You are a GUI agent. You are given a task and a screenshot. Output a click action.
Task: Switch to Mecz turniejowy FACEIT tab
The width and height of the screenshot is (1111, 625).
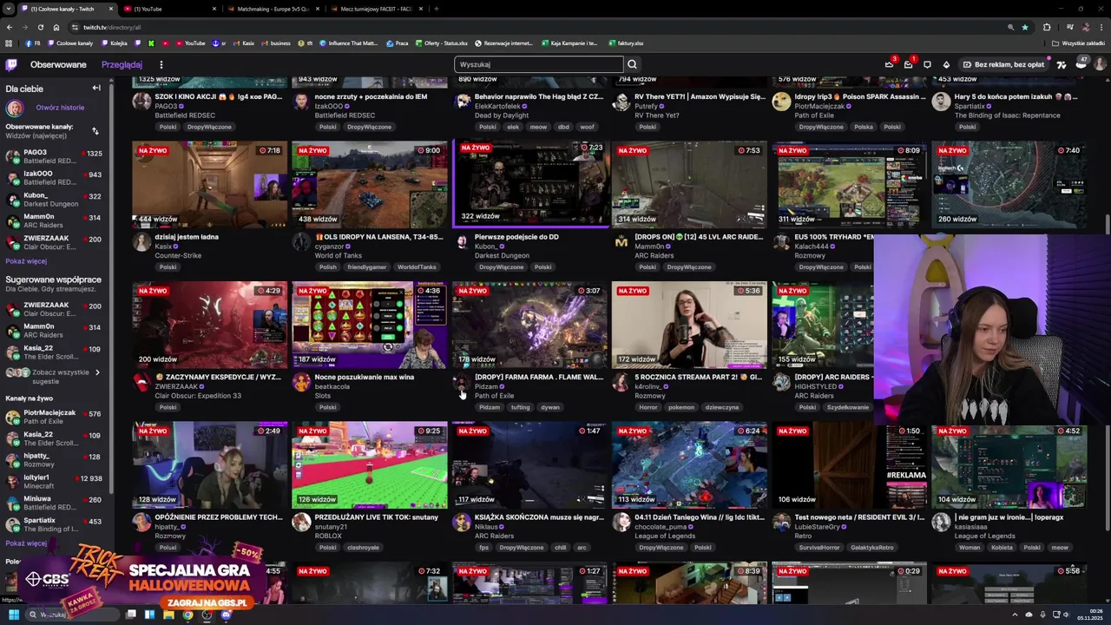(x=375, y=9)
